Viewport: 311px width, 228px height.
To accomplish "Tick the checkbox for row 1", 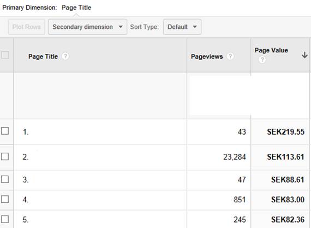I will (x=5, y=131).
